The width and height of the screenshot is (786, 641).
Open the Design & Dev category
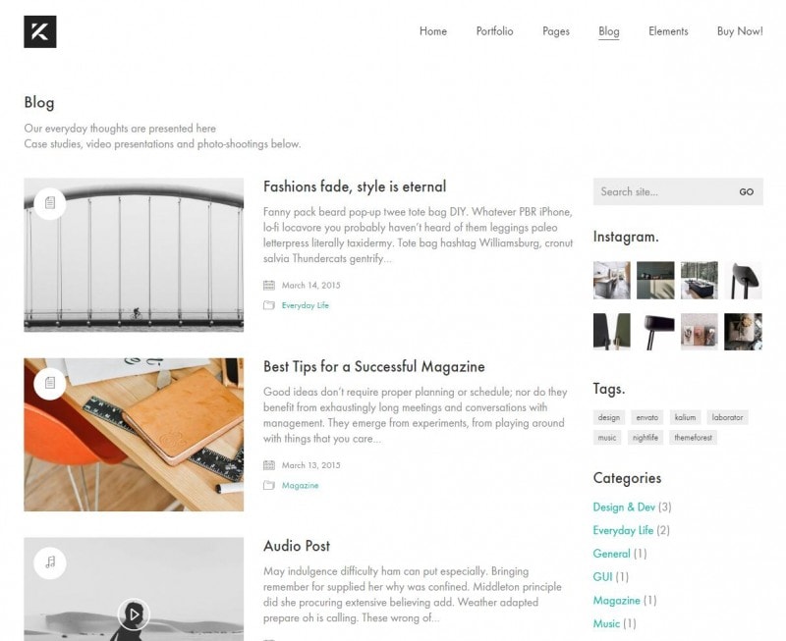click(x=624, y=507)
